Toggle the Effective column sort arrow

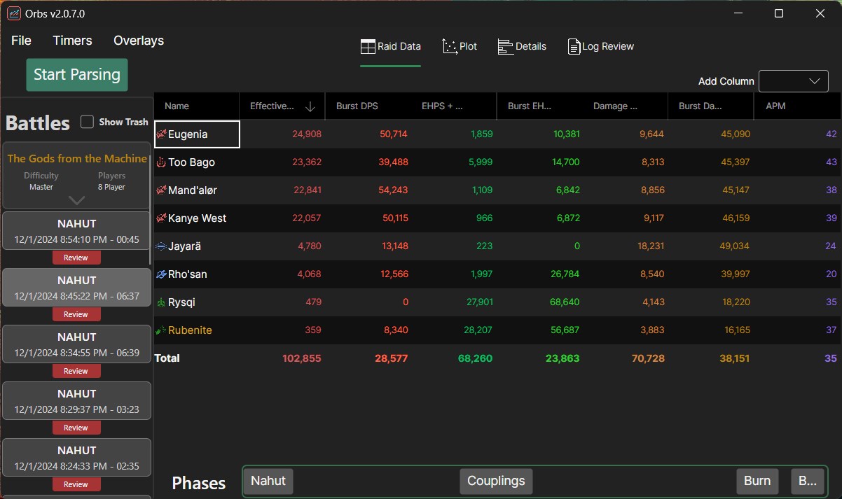[x=310, y=106]
